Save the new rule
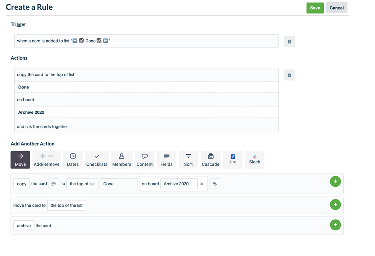 pos(315,8)
